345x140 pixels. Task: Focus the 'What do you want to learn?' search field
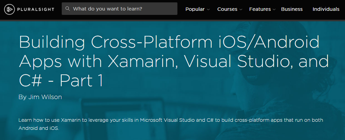(119, 9)
